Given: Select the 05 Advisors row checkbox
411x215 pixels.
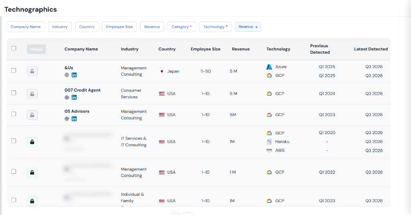Looking at the screenshot, I should 14,114.
